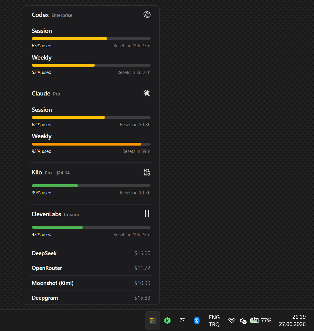This screenshot has width=314, height=331.
Task: Click Resets in 19h 23m text
Action: click(x=132, y=235)
